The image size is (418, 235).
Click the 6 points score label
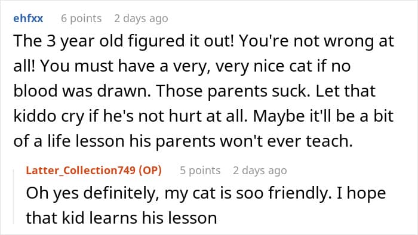click(x=81, y=18)
